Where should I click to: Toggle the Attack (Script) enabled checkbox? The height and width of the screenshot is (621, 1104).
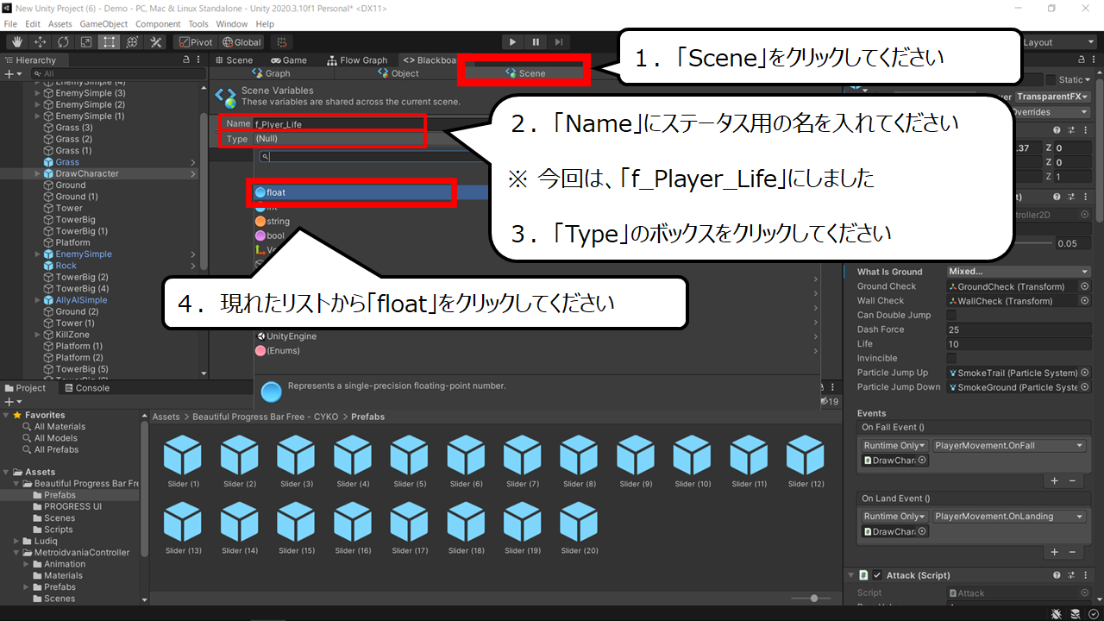877,575
